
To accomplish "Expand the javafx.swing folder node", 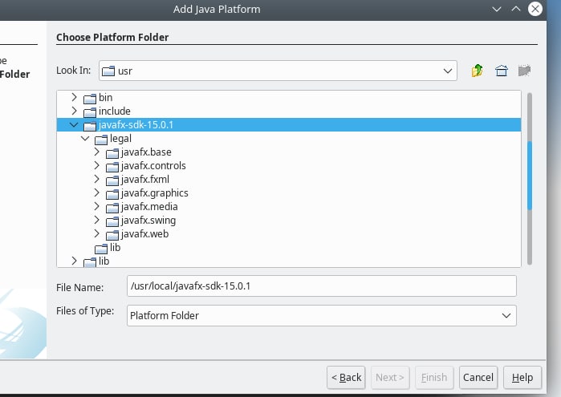I will [96, 220].
